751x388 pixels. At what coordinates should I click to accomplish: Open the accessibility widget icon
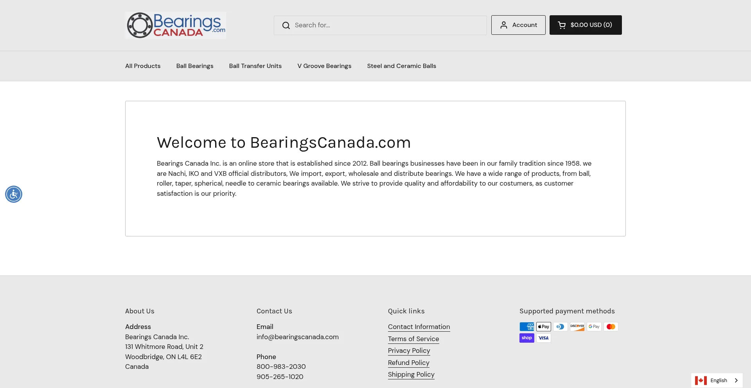click(14, 194)
